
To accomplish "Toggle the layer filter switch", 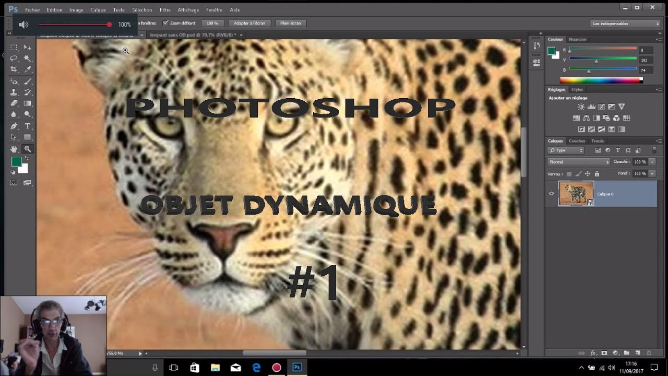I will coord(654,150).
